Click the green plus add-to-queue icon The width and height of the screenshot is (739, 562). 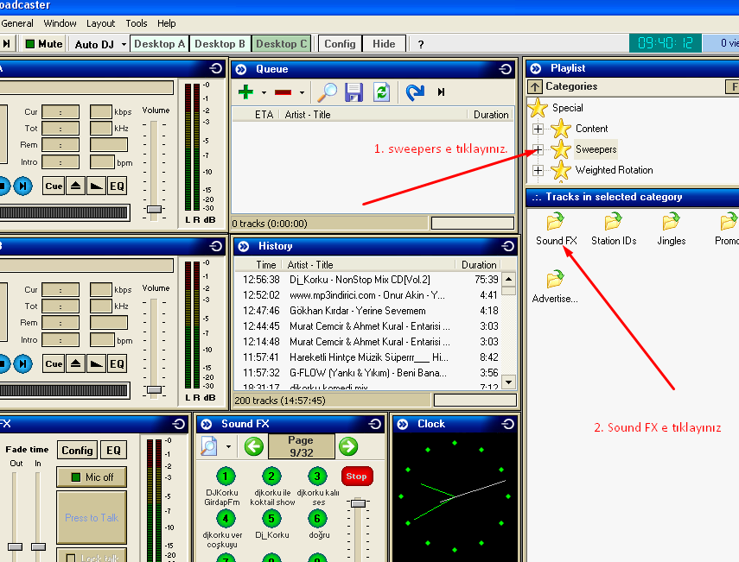pos(245,92)
